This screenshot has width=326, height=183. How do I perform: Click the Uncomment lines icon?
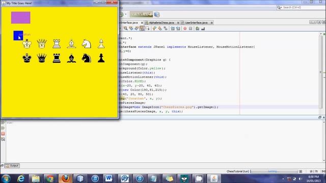click(x=203, y=28)
